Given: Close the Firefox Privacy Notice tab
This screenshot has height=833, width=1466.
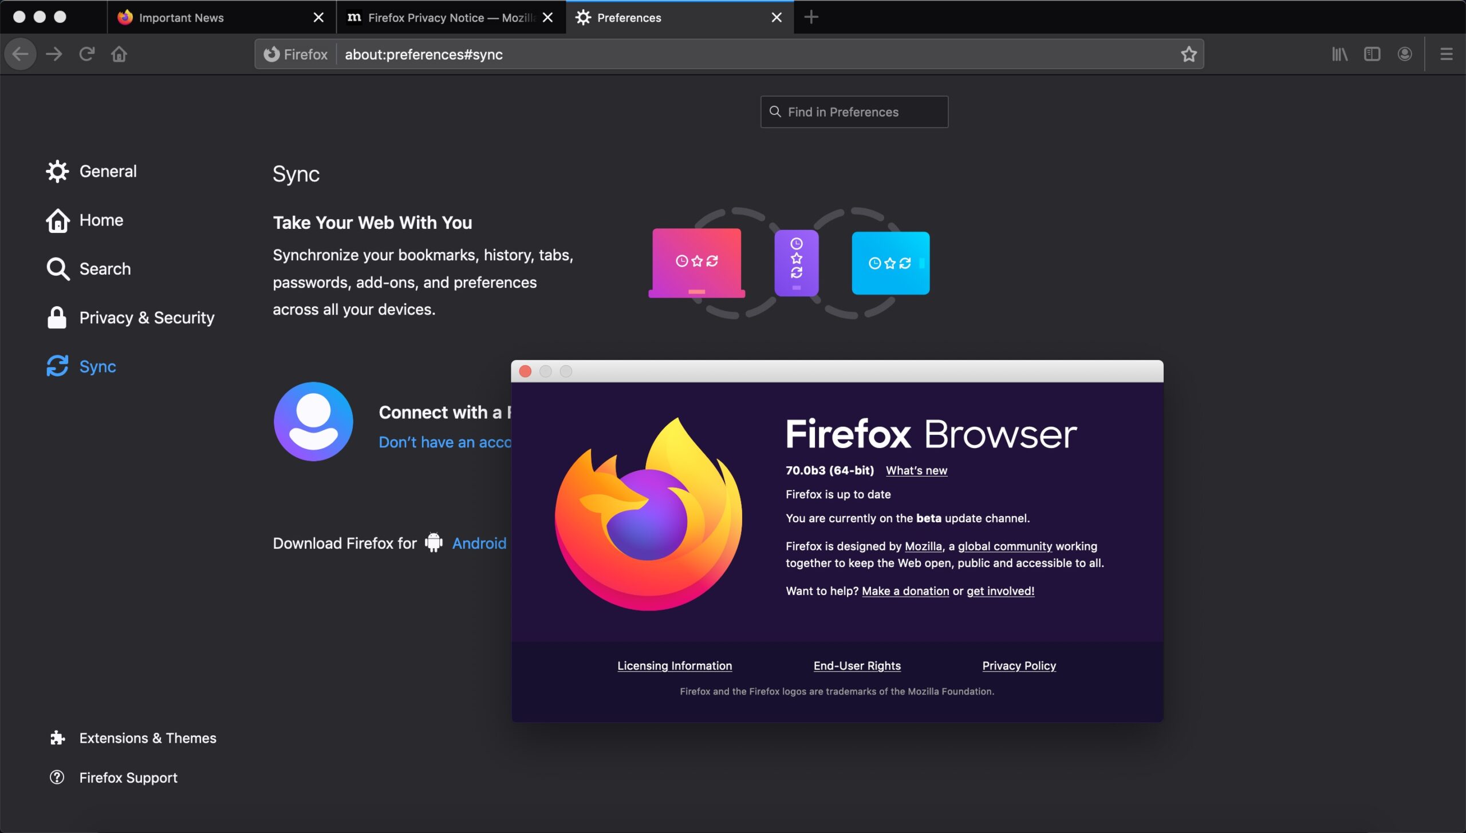Looking at the screenshot, I should point(547,18).
